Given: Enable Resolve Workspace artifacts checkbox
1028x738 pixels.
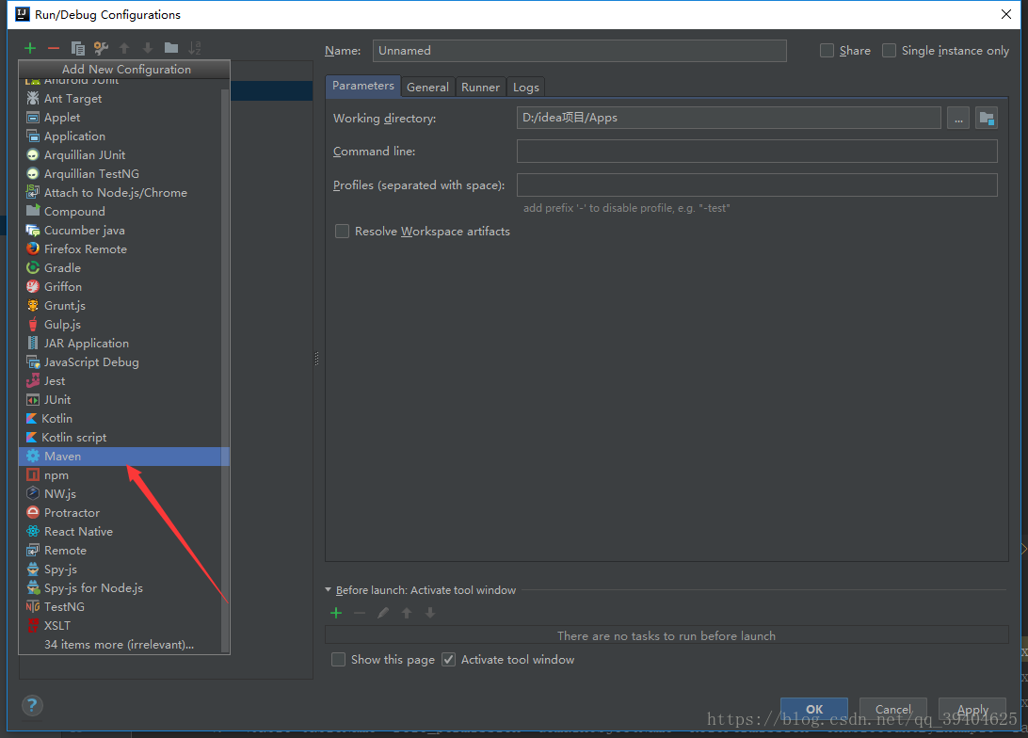Looking at the screenshot, I should (342, 232).
